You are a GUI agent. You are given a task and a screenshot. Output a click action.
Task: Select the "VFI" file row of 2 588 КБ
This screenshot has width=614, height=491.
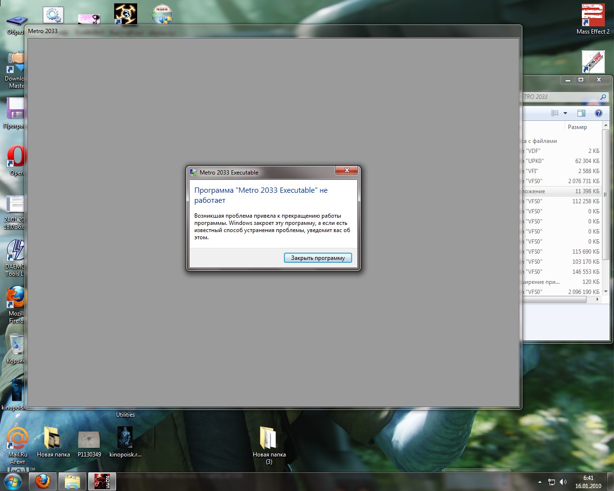(561, 171)
